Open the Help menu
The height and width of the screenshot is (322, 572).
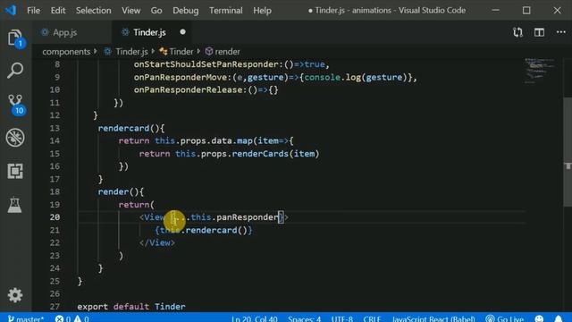click(x=262, y=10)
